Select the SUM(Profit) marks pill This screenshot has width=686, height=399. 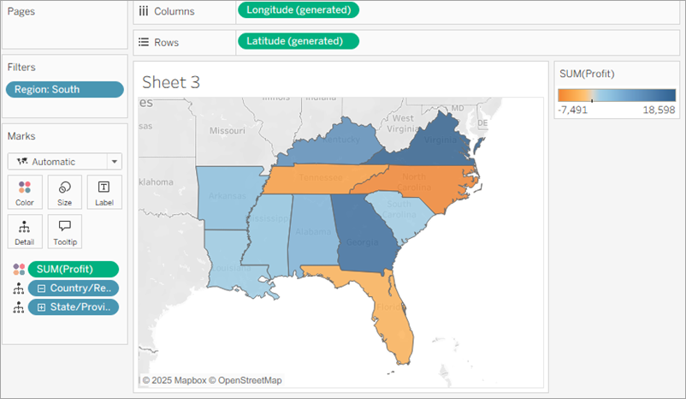[74, 269]
